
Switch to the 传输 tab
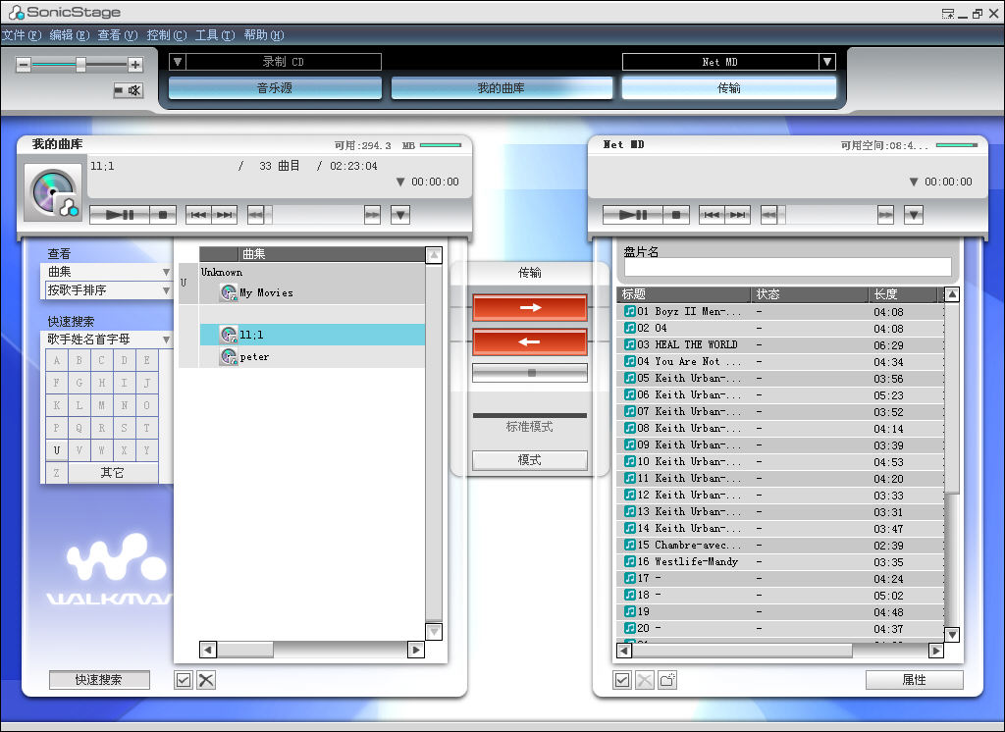pos(729,88)
